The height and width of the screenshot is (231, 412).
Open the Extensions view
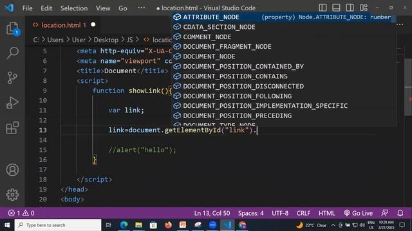coord(12,128)
